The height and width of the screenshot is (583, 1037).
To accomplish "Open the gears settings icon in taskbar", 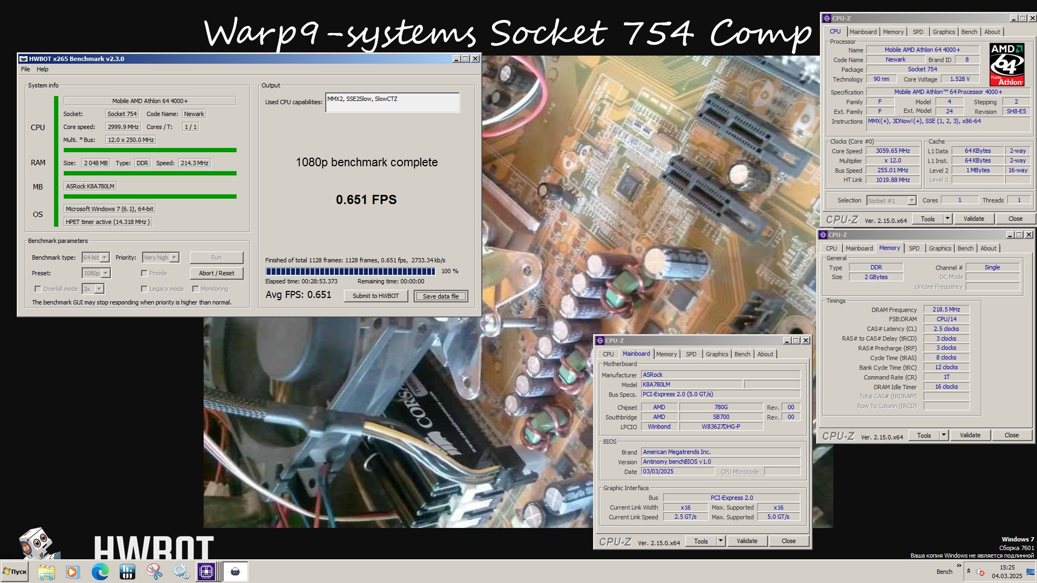I will click(x=181, y=572).
